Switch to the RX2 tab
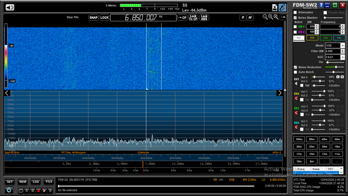The image size is (348, 196). pyautogui.click(x=312, y=38)
